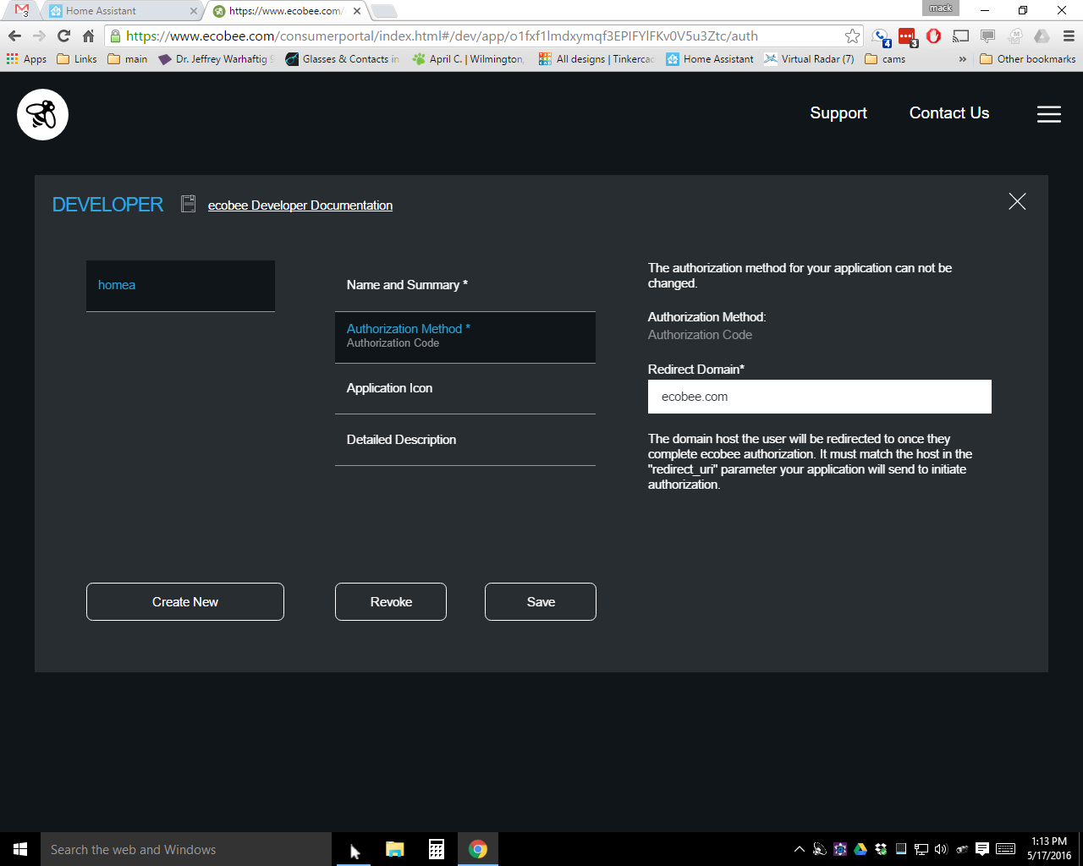Open the Home Assistant bookmark
Image resolution: width=1083 pixels, height=866 pixels.
[710, 59]
